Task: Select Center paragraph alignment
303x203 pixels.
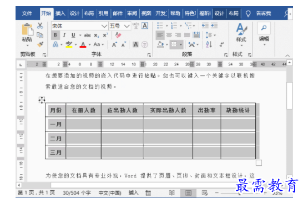Action: click(x=169, y=35)
